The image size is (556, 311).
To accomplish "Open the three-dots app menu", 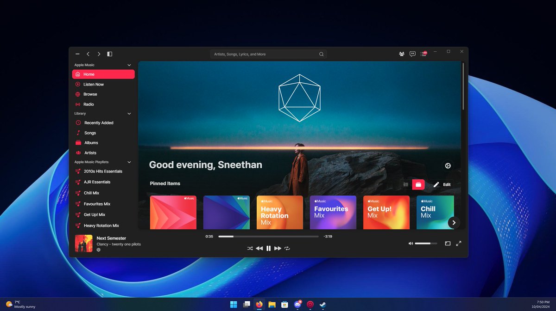I will pos(77,54).
